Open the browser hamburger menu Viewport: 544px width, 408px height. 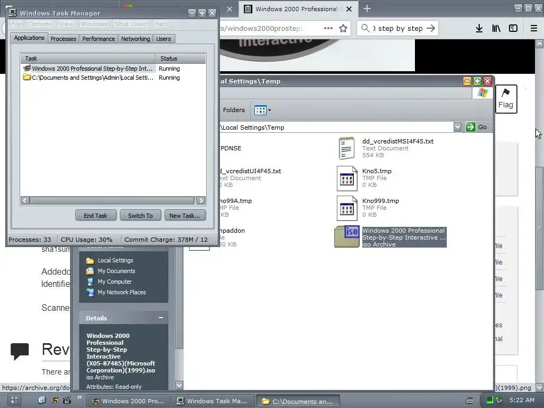pos(533,29)
